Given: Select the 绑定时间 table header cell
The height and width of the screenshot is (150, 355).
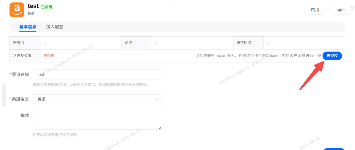Looking at the screenshot, I should [x=248, y=43].
